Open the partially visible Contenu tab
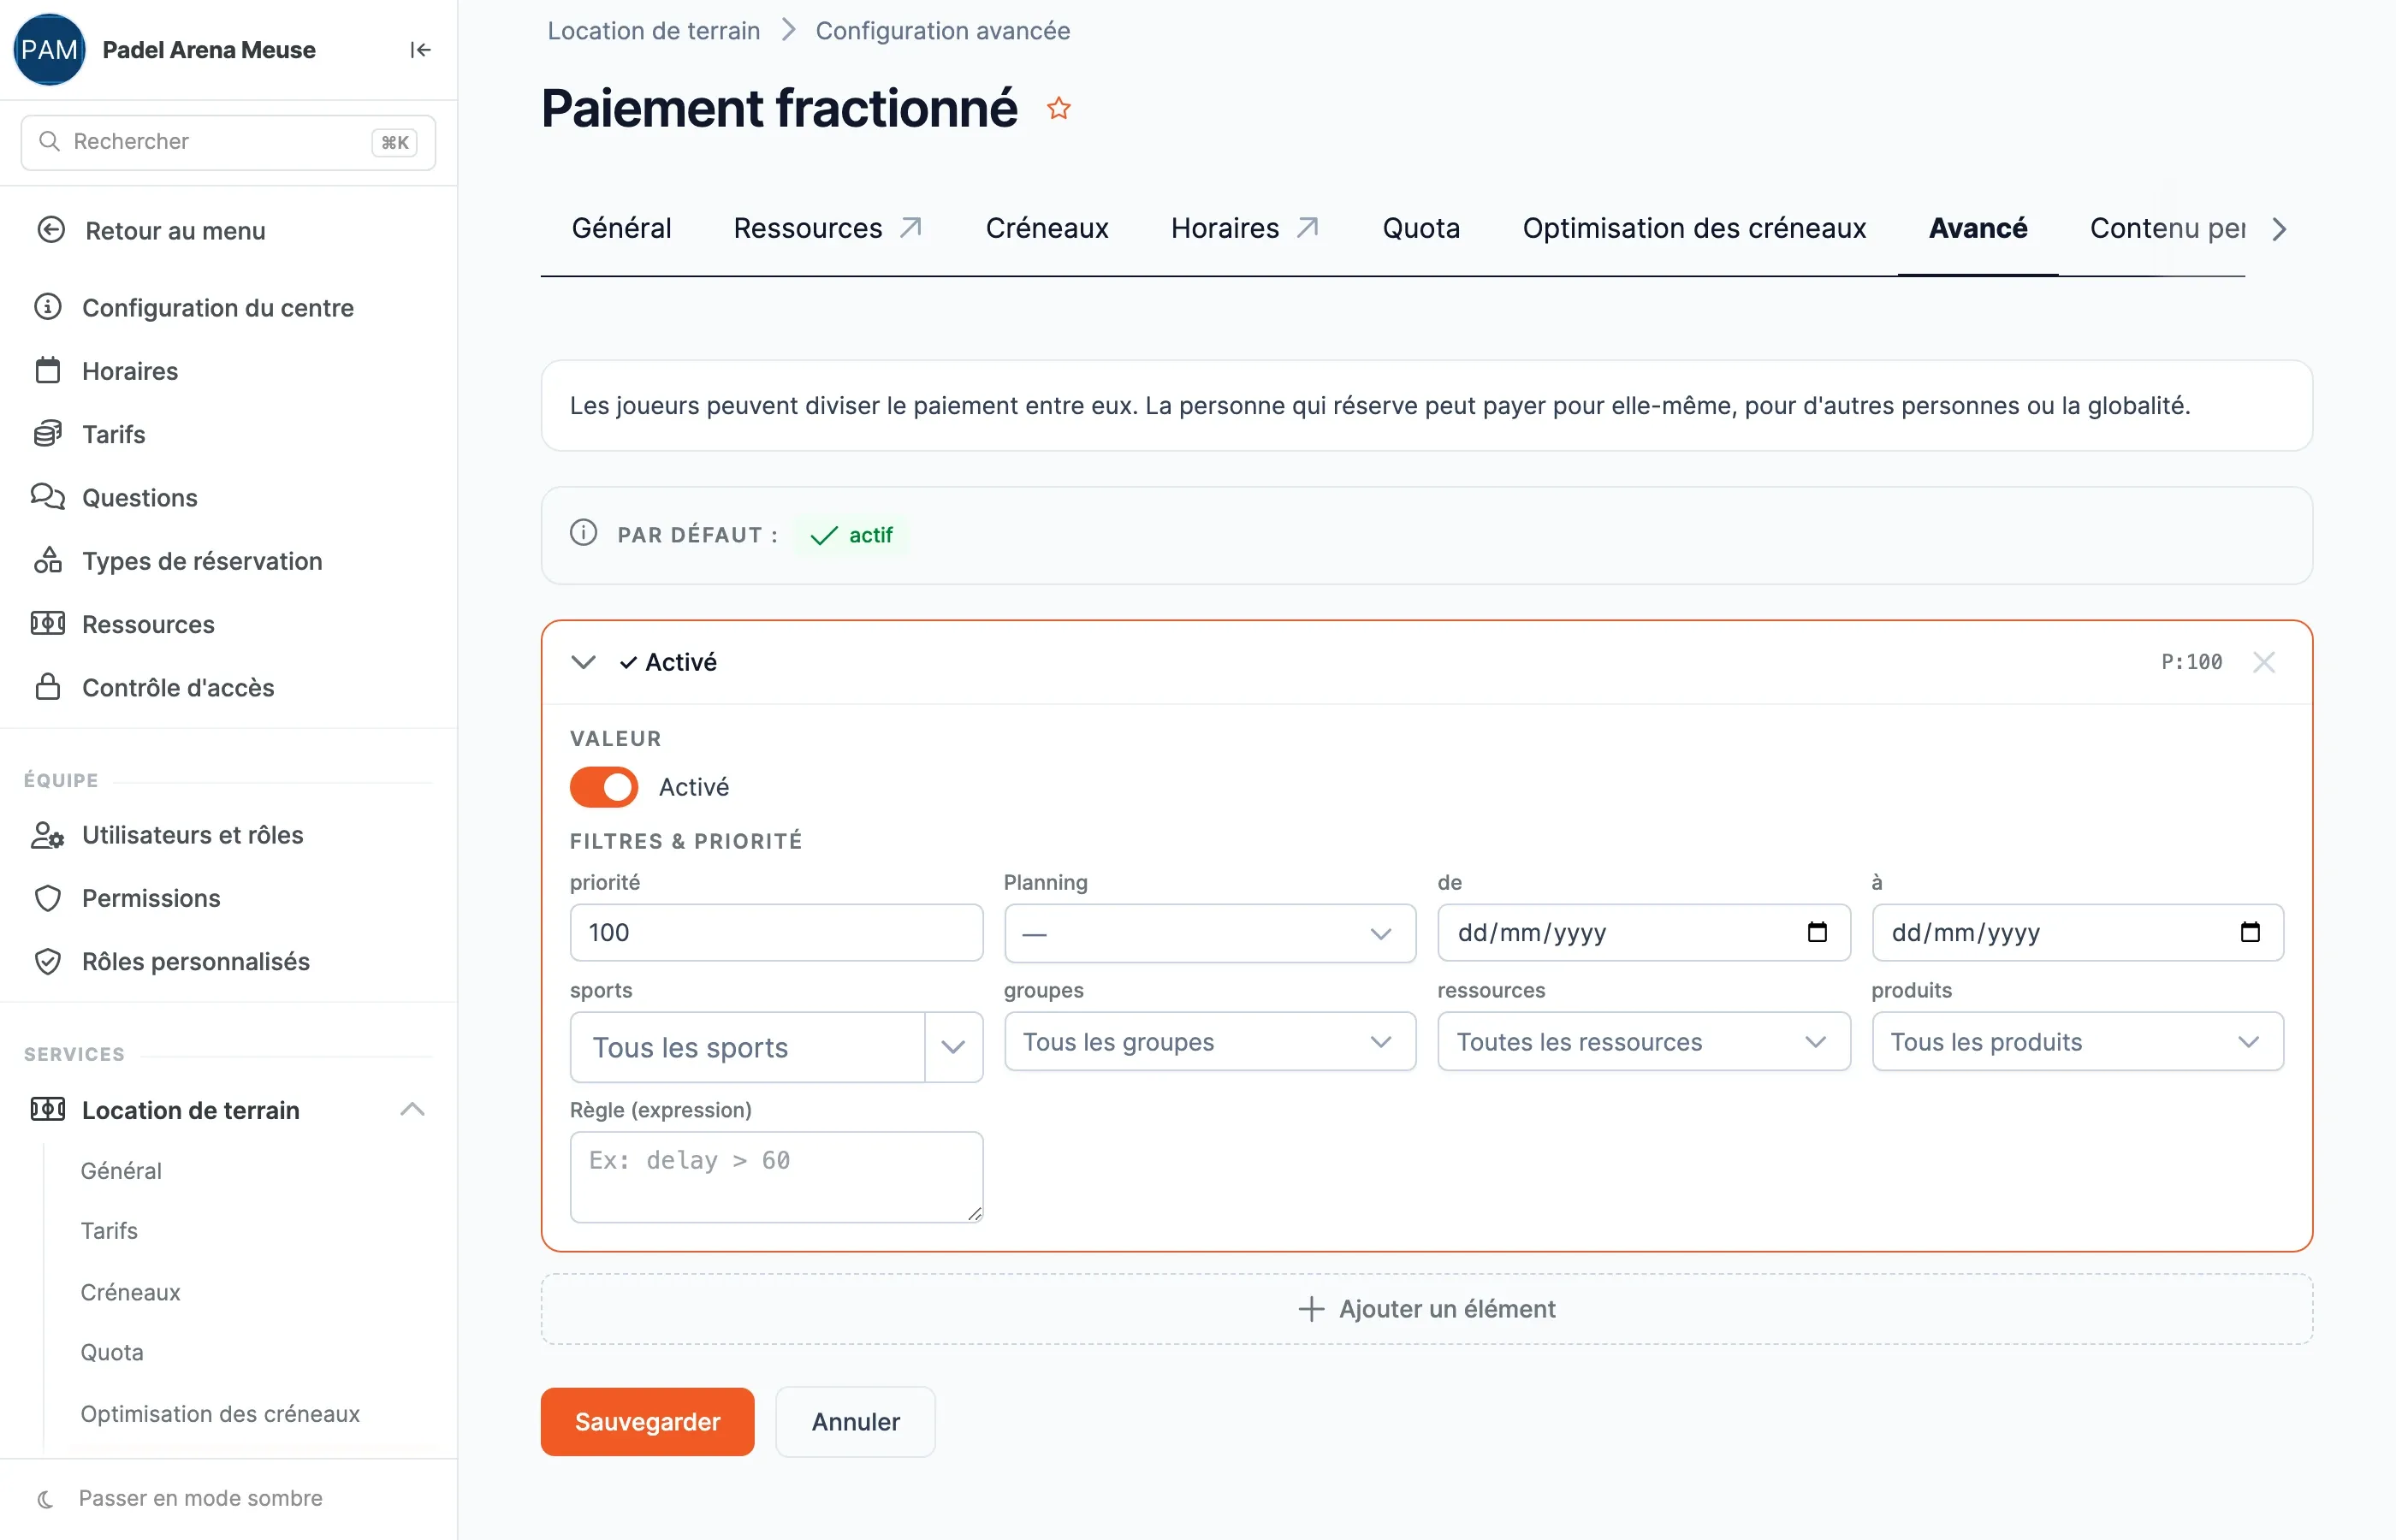2396x1540 pixels. [x=2167, y=228]
